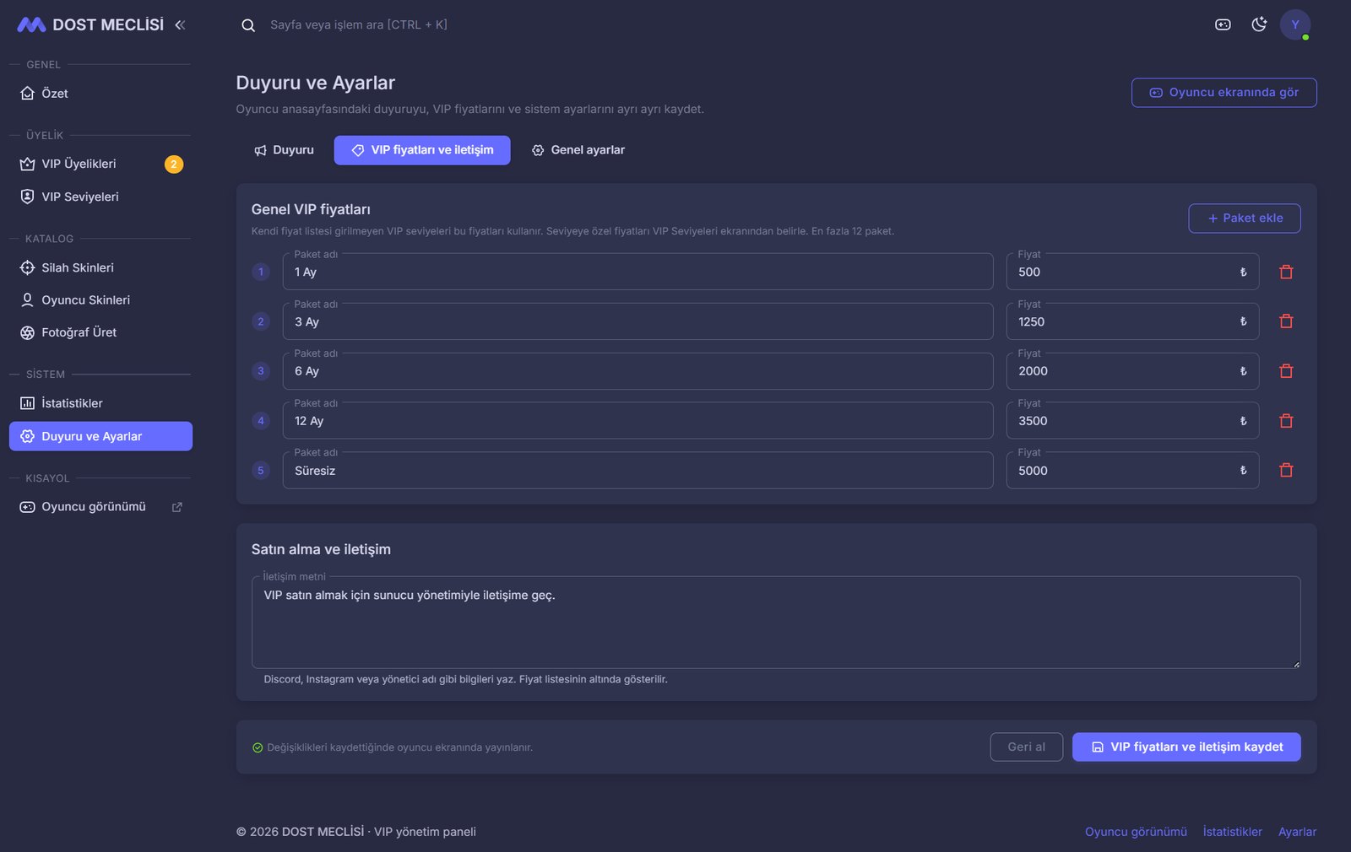1351x852 pixels.
Task: Open Oyuncu görünümü shortcut in sidebar
Action: click(100, 507)
